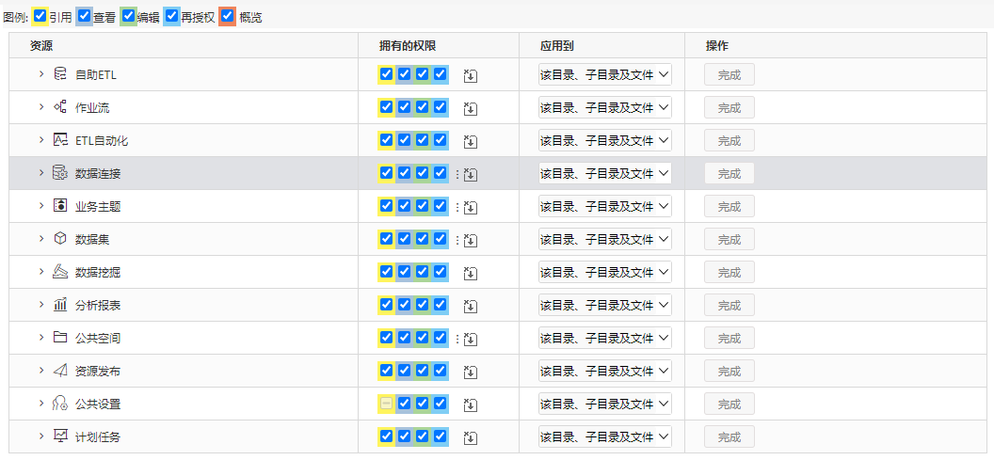Uncheck the 再授权 legend checkbox

[171, 17]
